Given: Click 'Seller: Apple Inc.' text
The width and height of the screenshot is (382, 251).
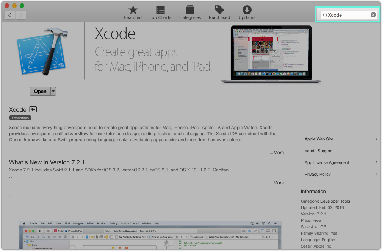Looking at the screenshot, I should (x=316, y=246).
